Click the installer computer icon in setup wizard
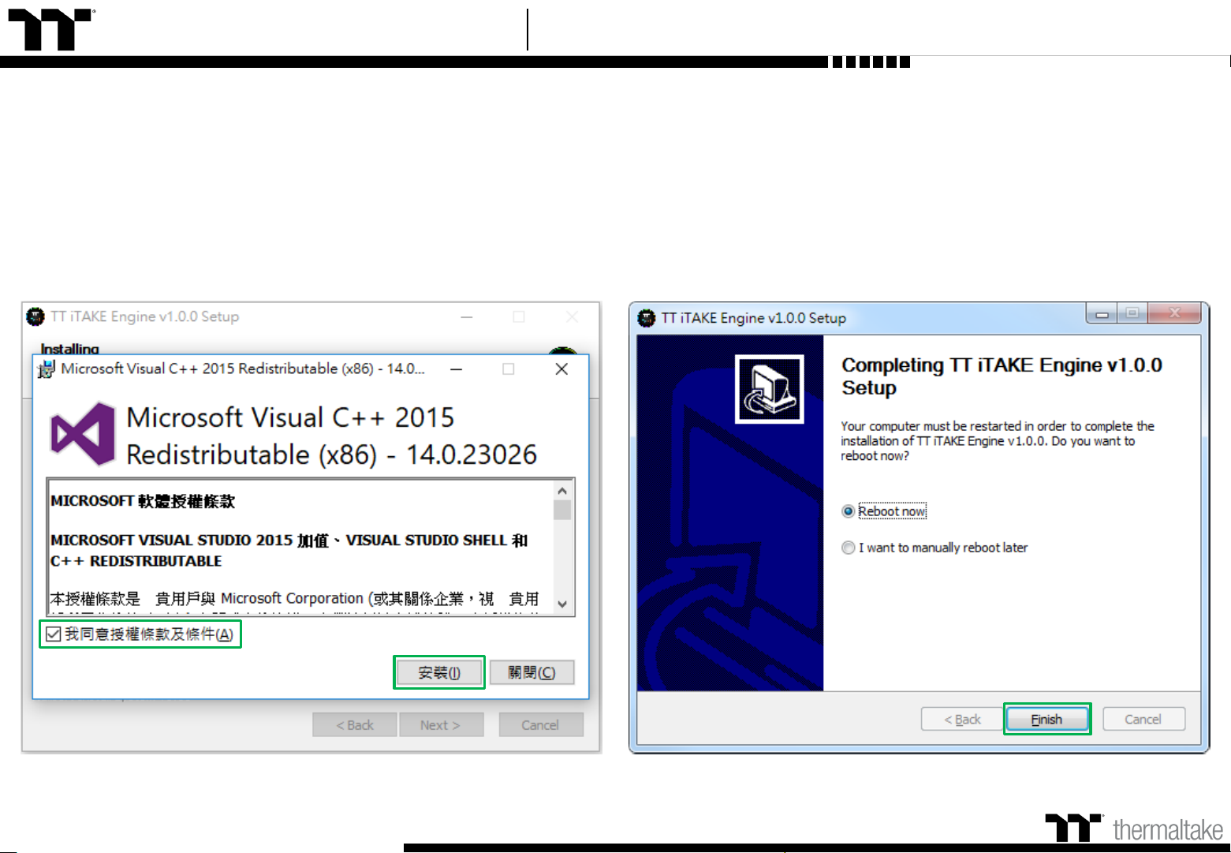 pyautogui.click(x=769, y=389)
